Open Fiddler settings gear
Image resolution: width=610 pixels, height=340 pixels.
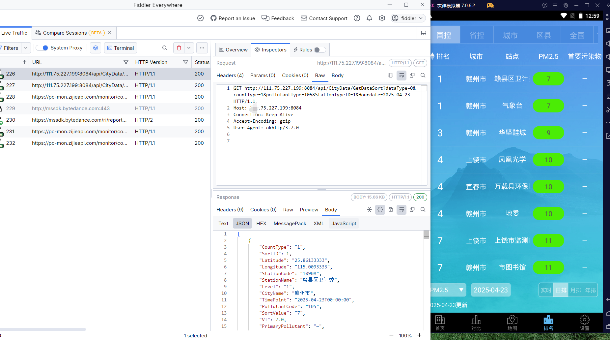pyautogui.click(x=382, y=18)
